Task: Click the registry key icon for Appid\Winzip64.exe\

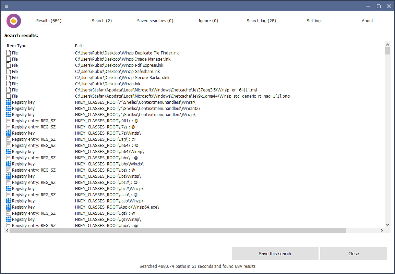Action: coord(9,207)
